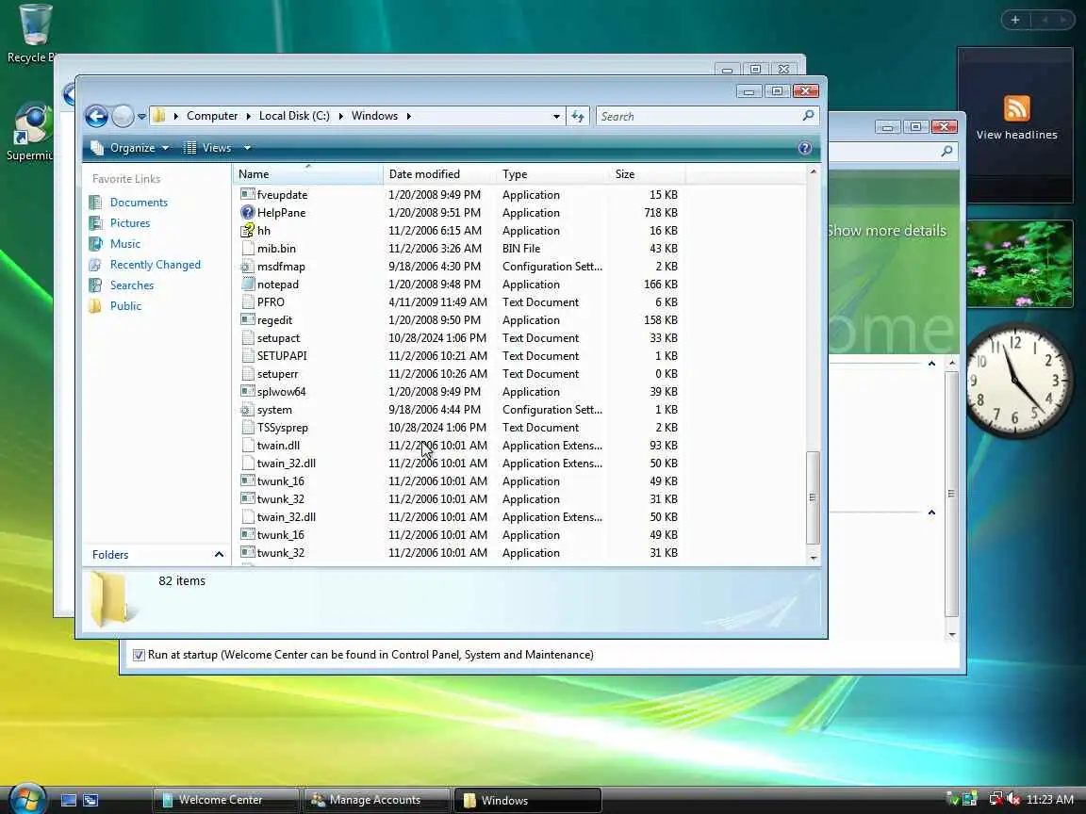Switch to Welcome Center taskbar button

(x=226, y=800)
